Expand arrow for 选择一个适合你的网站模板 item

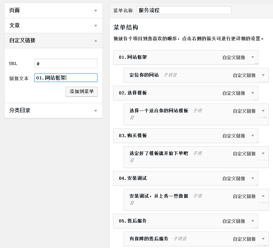pyautogui.click(x=263, y=111)
